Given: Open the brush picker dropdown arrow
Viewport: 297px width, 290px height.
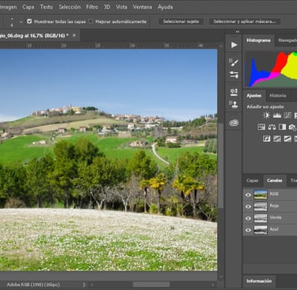Looking at the screenshot, I should point(21,22).
